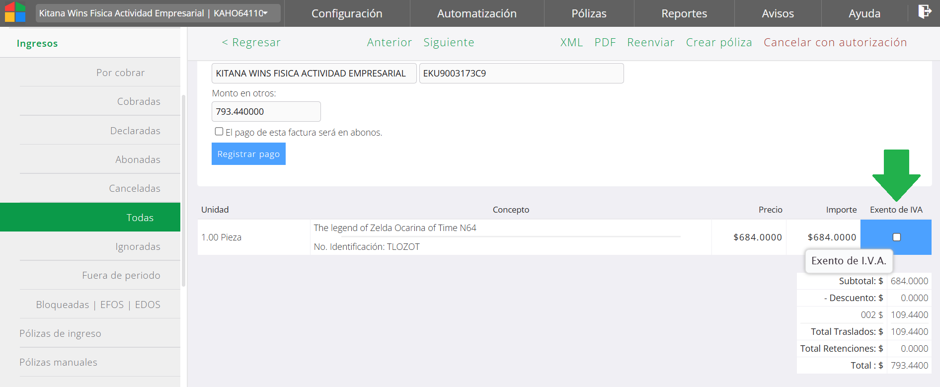The height and width of the screenshot is (387, 940).
Task: Click the Monto en otros field
Action: (x=266, y=112)
